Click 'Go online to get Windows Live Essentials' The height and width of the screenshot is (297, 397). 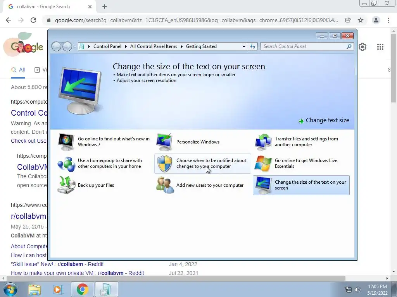pos(306,164)
